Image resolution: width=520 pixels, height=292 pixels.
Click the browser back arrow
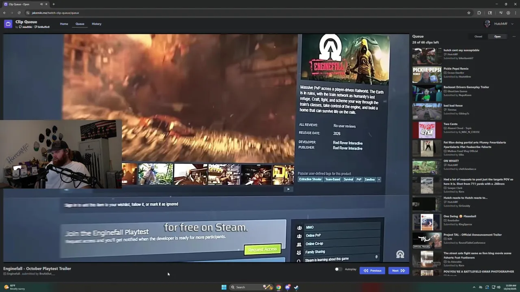[x=4, y=13]
